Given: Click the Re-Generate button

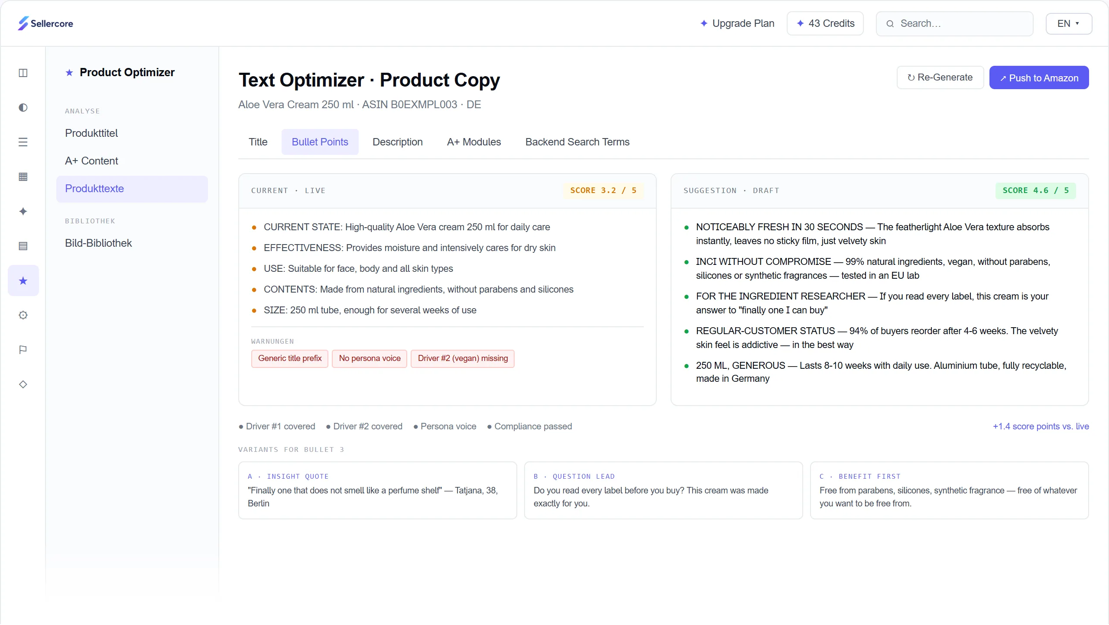Looking at the screenshot, I should 940,77.
